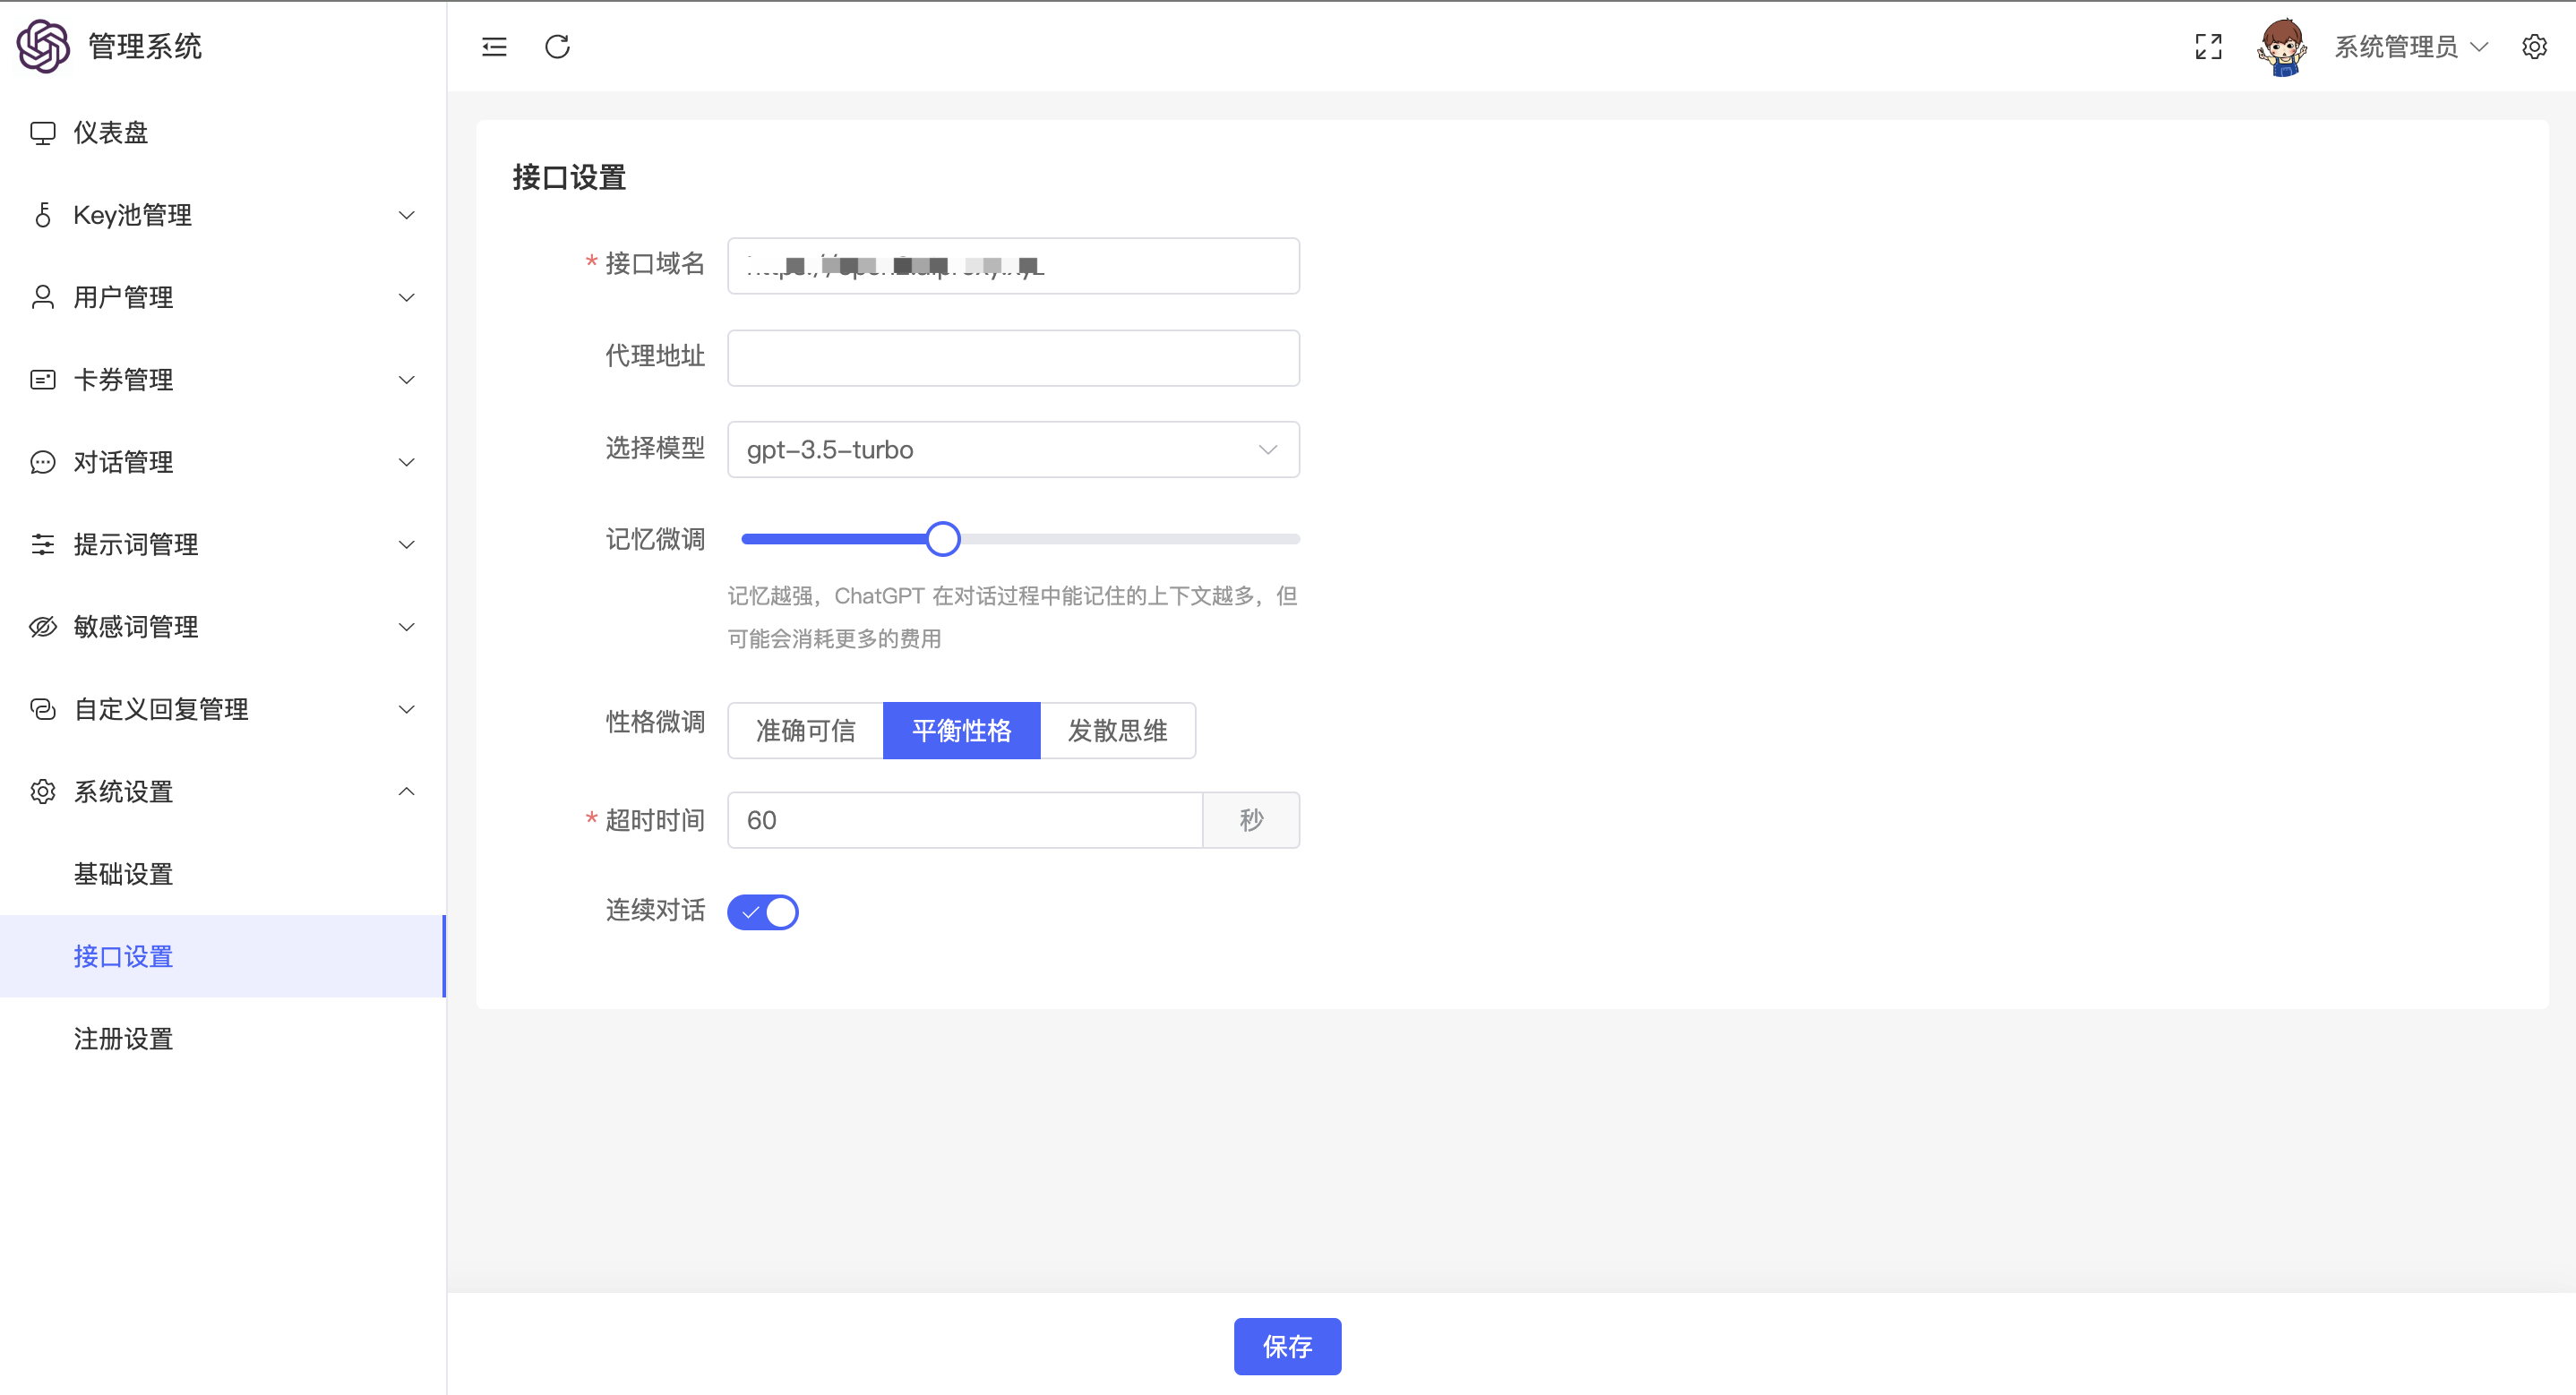The image size is (2576, 1395).
Task: Click the ChatGPT logo icon in the sidebar header
Action: click(43, 46)
